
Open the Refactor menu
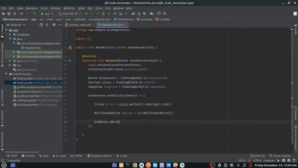pyautogui.click(x=69, y=8)
